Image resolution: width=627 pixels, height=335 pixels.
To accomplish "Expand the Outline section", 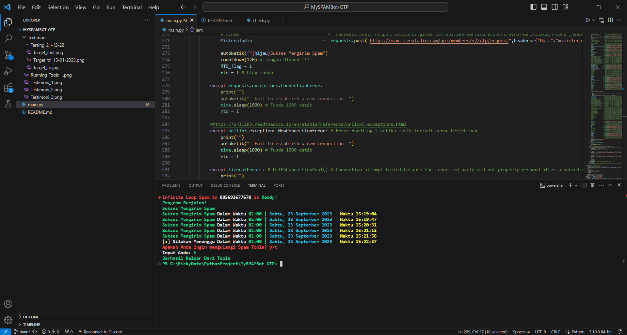I will click(x=31, y=317).
